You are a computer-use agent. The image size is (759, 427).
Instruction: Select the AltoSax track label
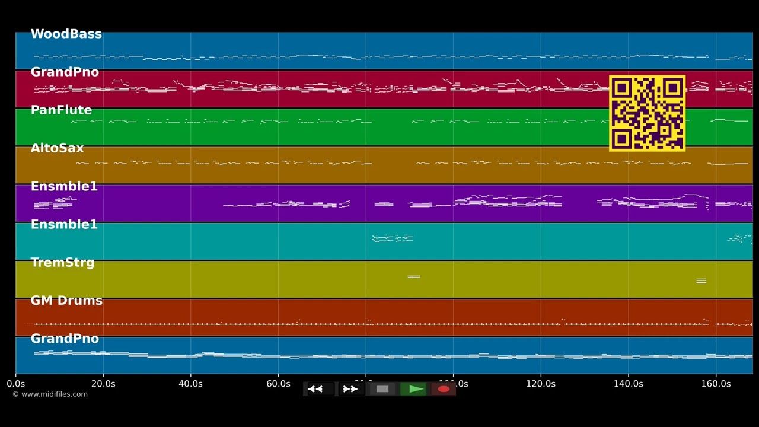[58, 148]
